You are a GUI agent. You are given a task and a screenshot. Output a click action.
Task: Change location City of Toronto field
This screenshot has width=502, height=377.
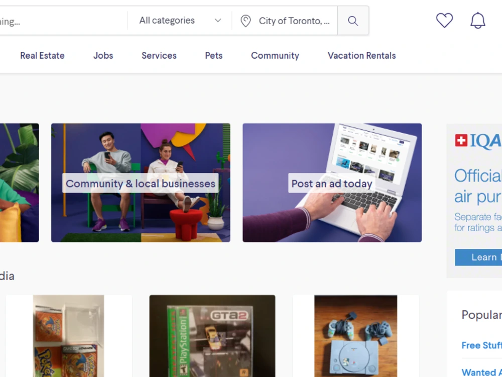(285, 21)
